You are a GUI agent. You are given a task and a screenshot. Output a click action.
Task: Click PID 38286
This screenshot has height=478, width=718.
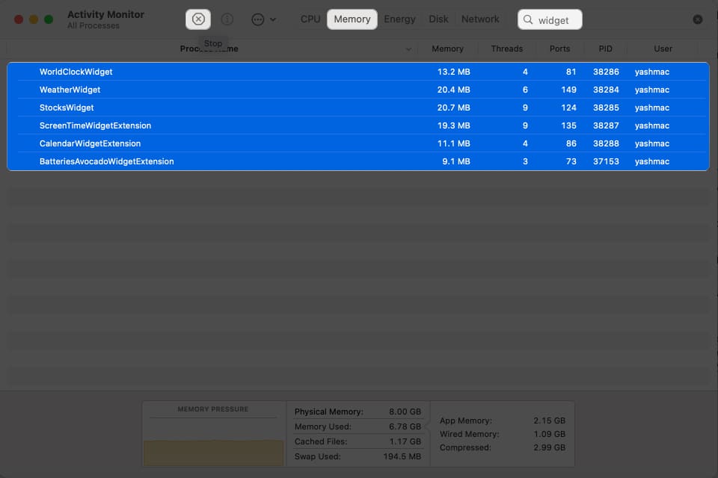pos(606,72)
